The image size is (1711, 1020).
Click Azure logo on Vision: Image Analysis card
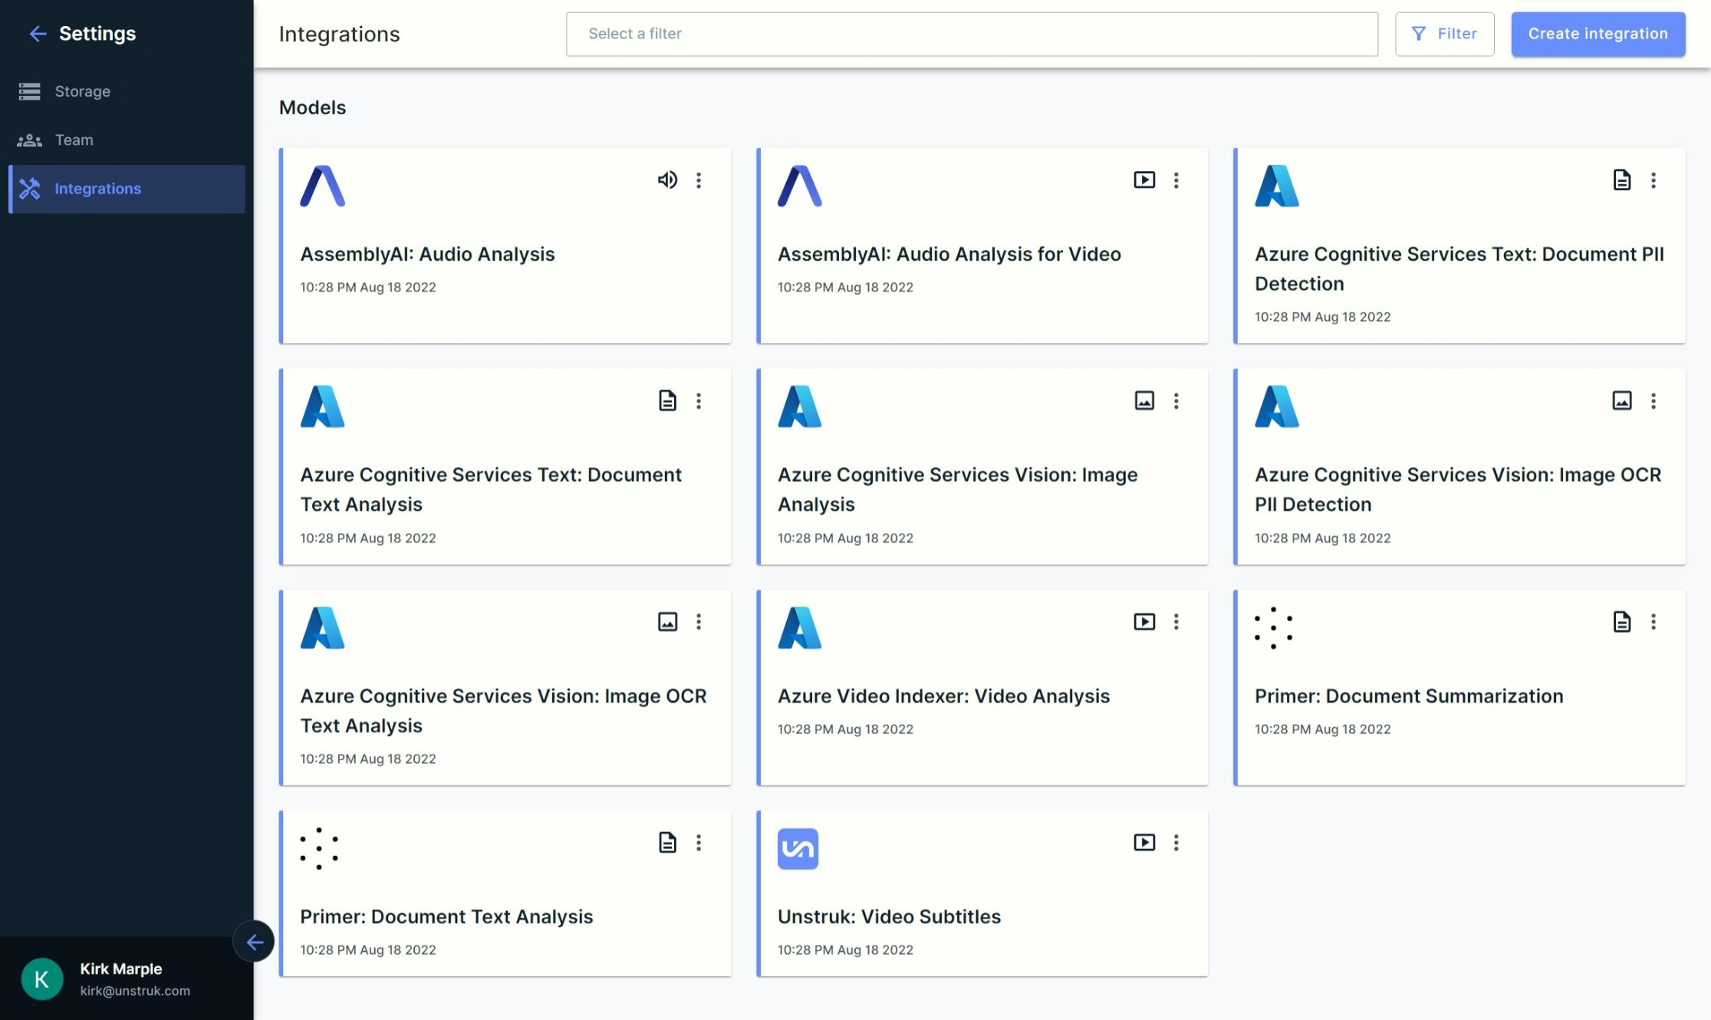pos(799,406)
